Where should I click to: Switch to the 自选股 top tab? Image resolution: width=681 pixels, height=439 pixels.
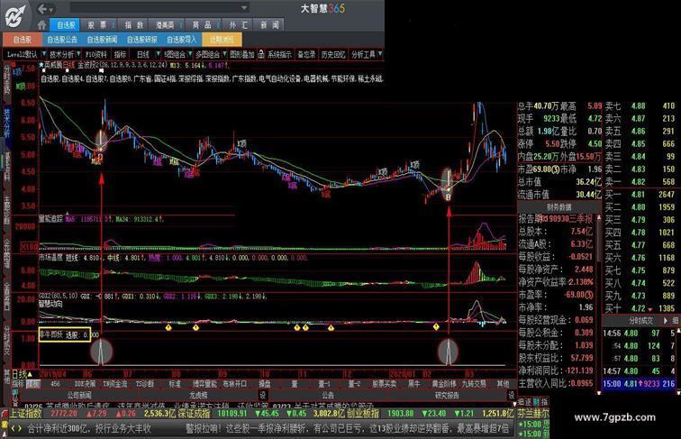pos(66,25)
